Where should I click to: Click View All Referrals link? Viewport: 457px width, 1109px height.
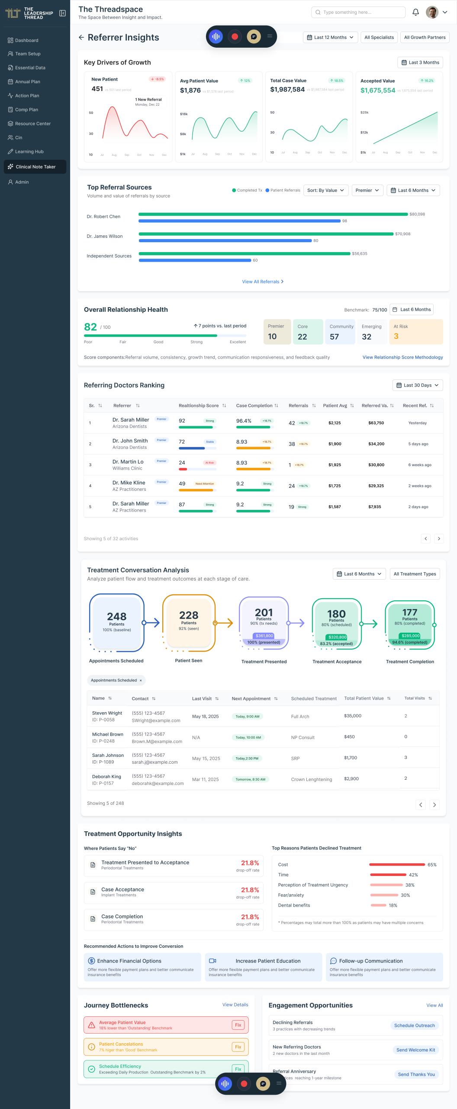[263, 282]
